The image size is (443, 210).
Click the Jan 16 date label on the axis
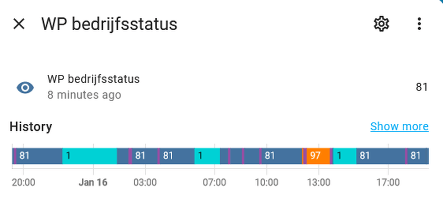click(x=93, y=183)
